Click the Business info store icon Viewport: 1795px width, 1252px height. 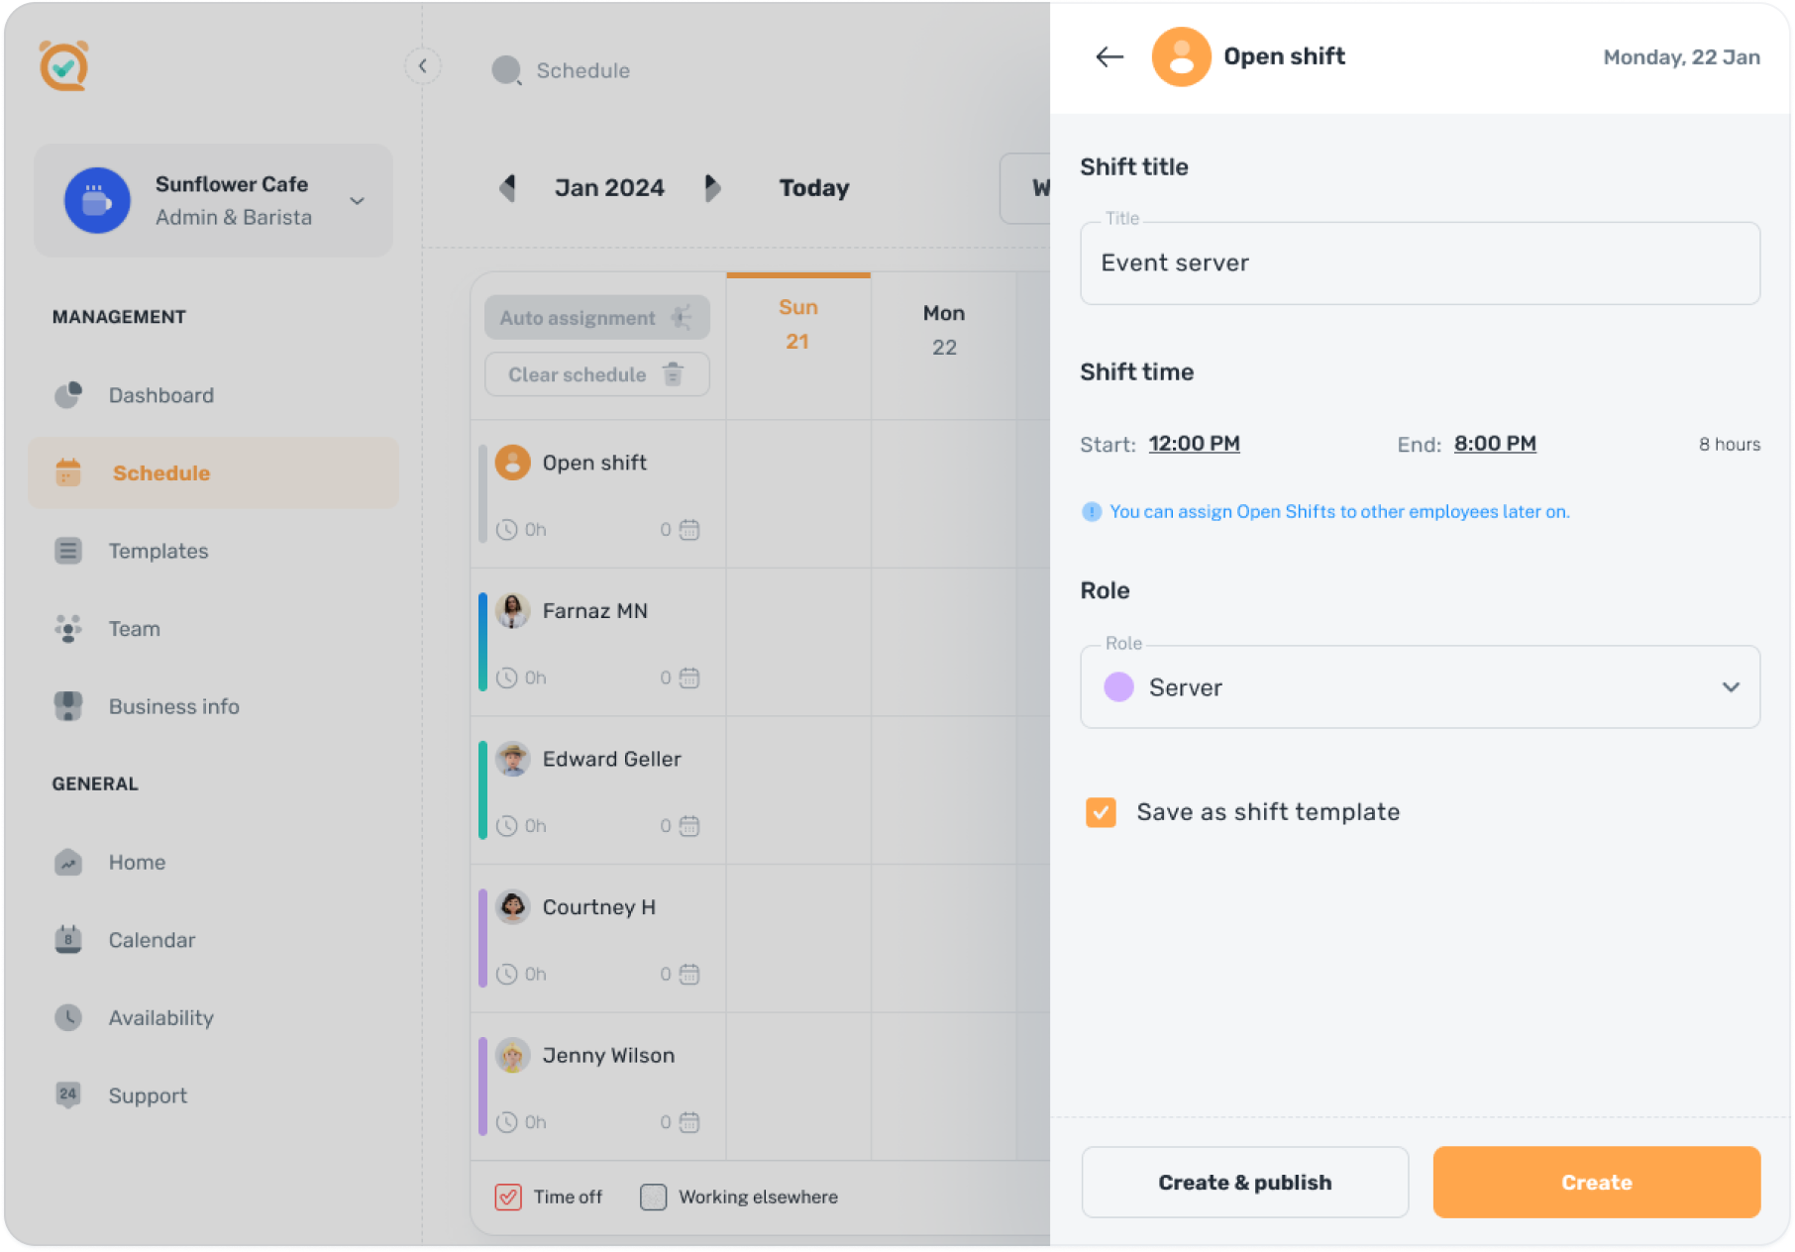pos(68,706)
